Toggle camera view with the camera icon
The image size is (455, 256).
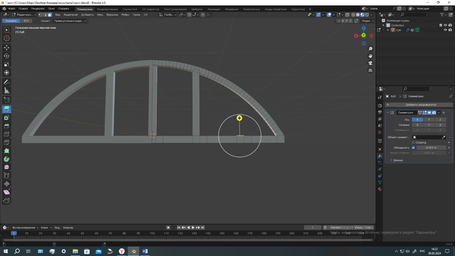pos(370,63)
